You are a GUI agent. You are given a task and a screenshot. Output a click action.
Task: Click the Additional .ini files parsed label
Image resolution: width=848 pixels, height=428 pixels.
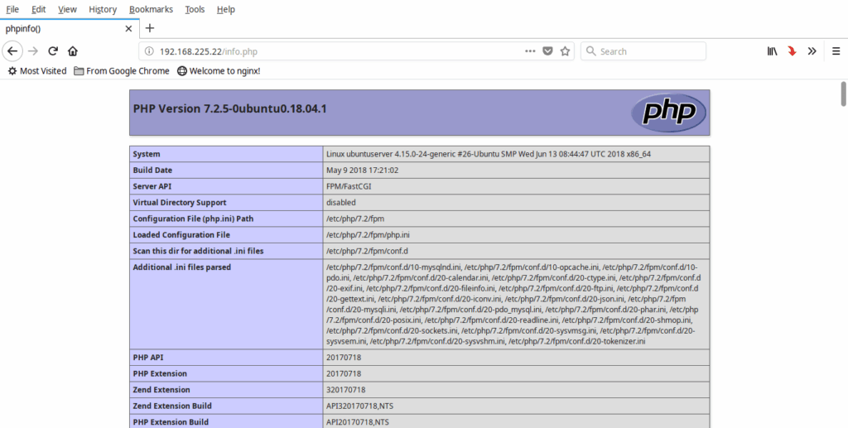181,267
